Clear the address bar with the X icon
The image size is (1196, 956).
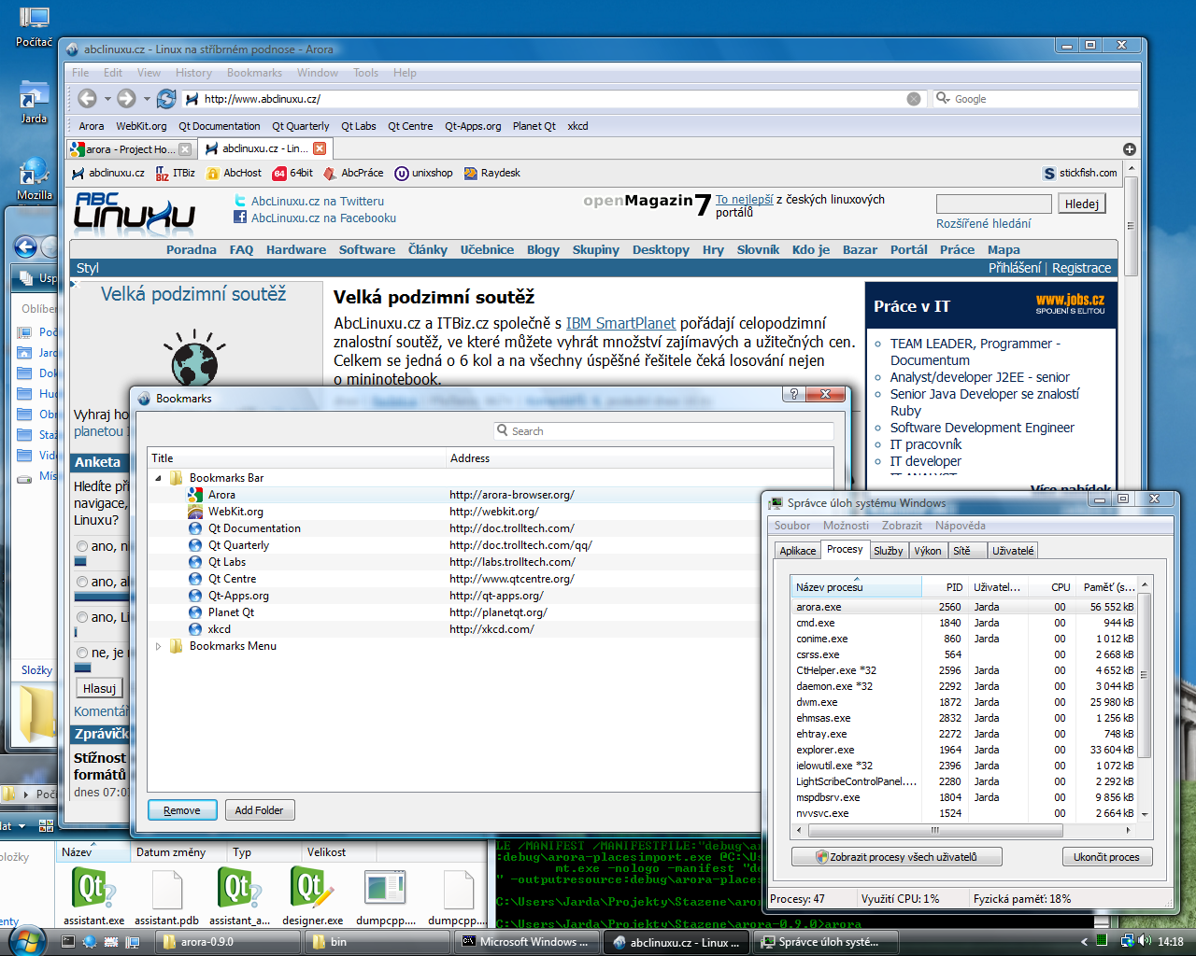pyautogui.click(x=914, y=99)
